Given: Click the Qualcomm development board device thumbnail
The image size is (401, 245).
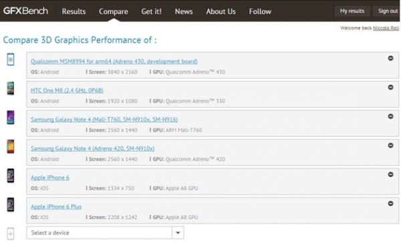Looking at the screenshot, I should click(11, 59).
